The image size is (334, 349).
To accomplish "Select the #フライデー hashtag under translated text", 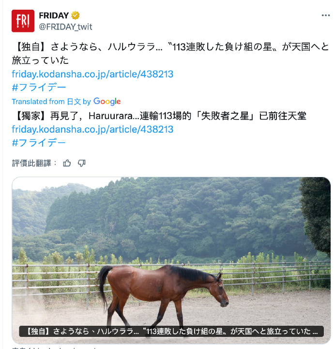I will point(39,143).
